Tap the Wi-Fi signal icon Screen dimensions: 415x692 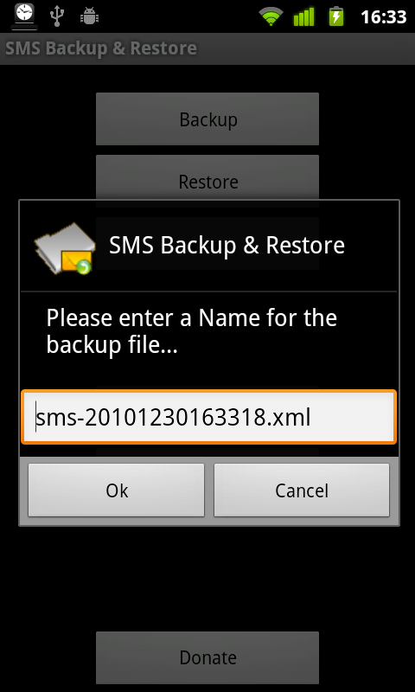point(271,17)
